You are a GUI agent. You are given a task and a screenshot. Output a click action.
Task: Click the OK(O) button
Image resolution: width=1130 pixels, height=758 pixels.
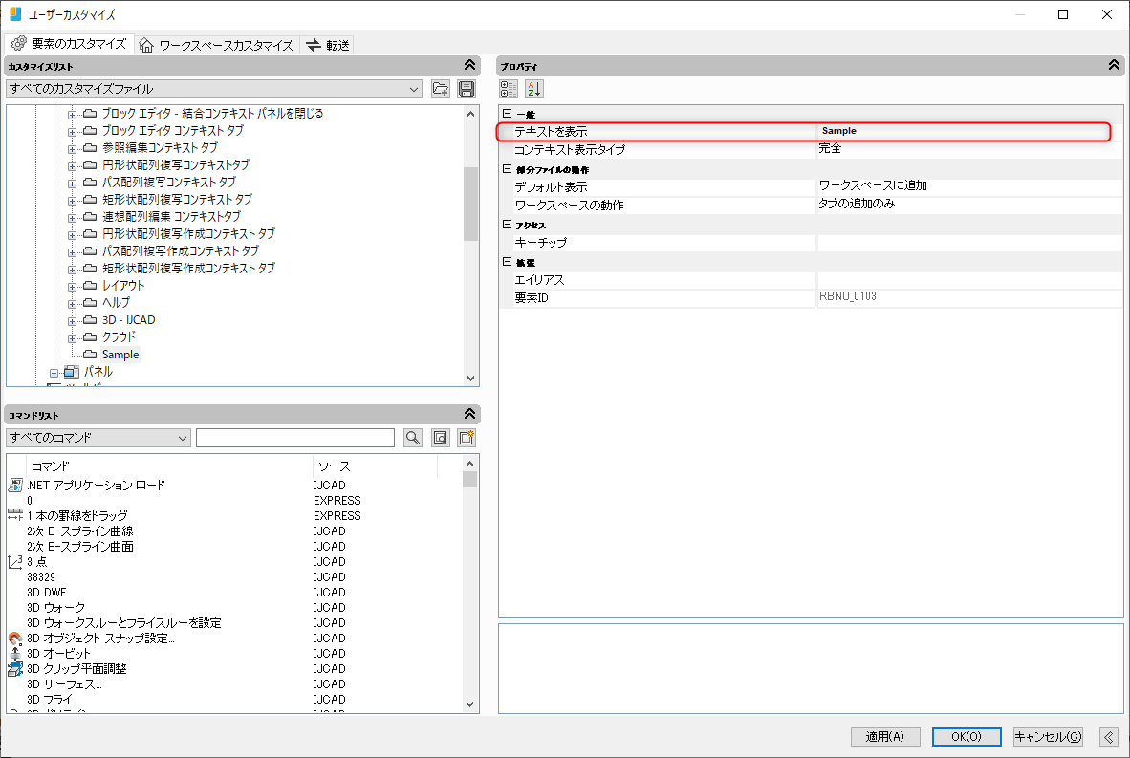(x=966, y=737)
